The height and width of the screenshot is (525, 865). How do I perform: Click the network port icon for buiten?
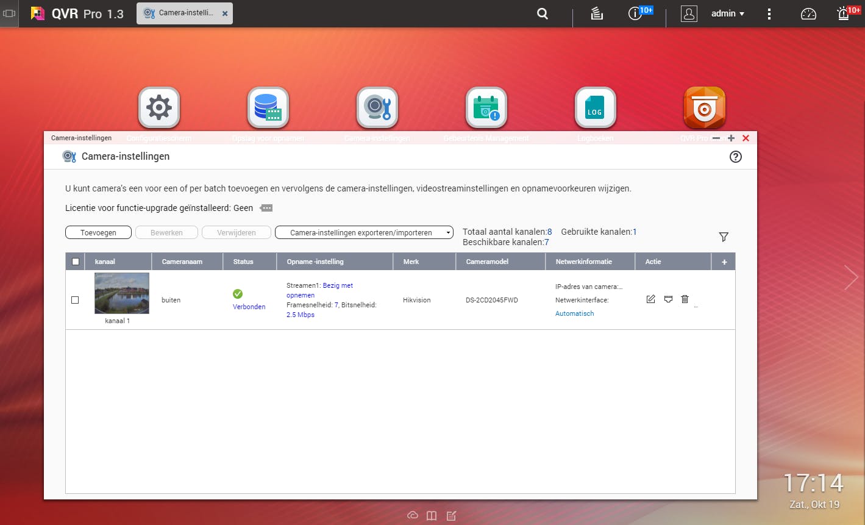pos(668,299)
